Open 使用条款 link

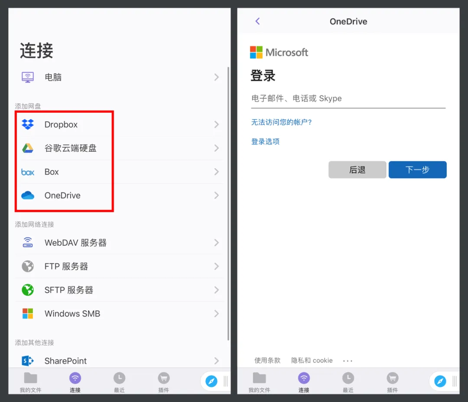tap(267, 360)
